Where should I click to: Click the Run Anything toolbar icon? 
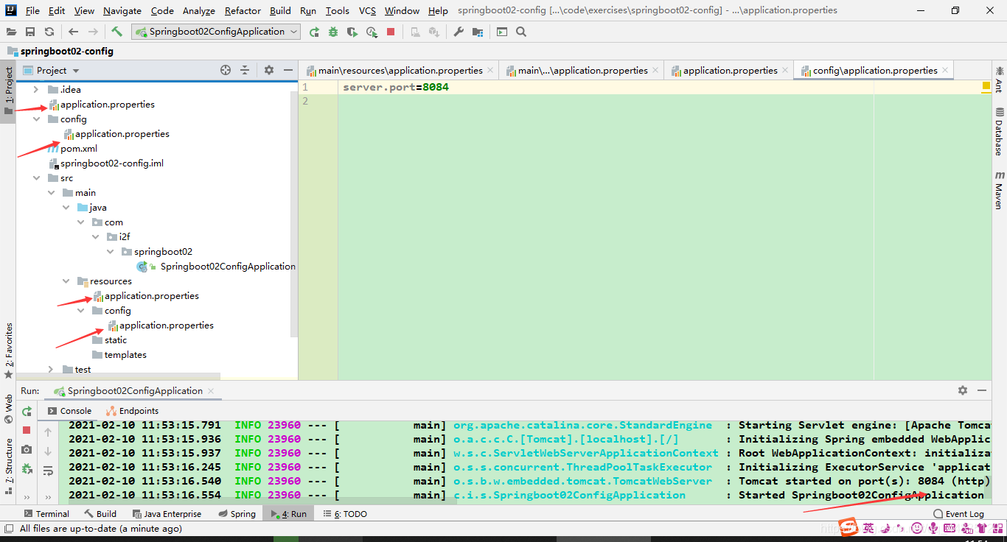tap(502, 32)
